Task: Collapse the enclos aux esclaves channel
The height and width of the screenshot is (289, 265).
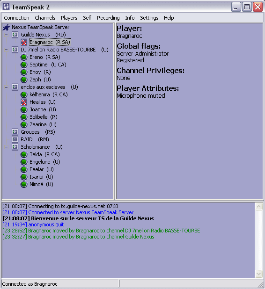Action: [x=7, y=87]
